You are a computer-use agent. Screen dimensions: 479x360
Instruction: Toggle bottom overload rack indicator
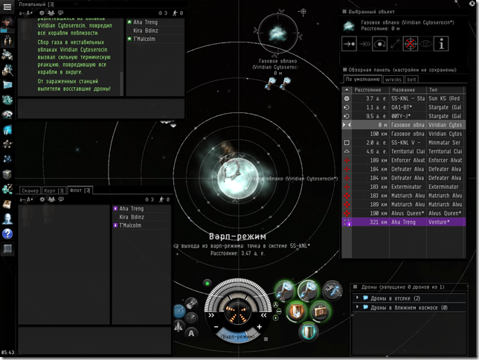(275, 318)
